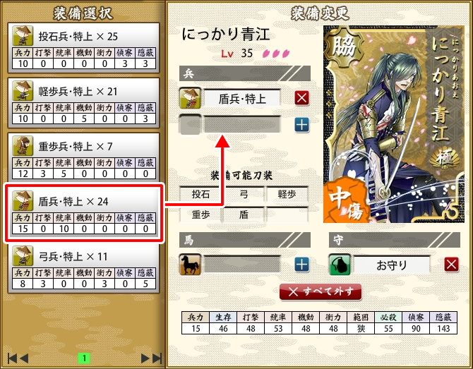The width and height of the screenshot is (473, 369).
Task: Remove the お守り with its red X
Action: click(x=451, y=265)
